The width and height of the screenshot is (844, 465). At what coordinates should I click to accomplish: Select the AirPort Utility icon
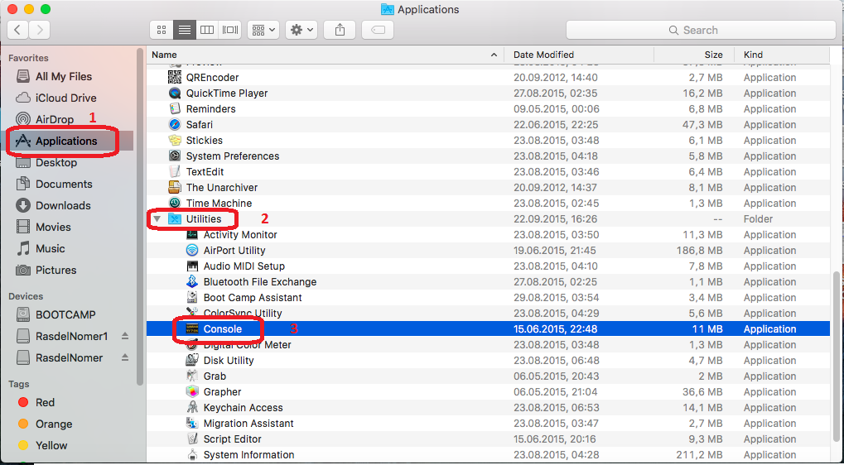point(192,251)
